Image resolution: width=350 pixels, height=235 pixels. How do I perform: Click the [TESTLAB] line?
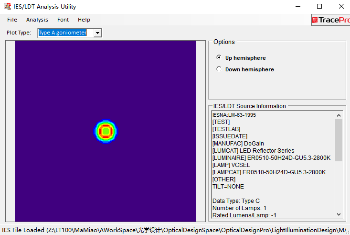coord(226,129)
